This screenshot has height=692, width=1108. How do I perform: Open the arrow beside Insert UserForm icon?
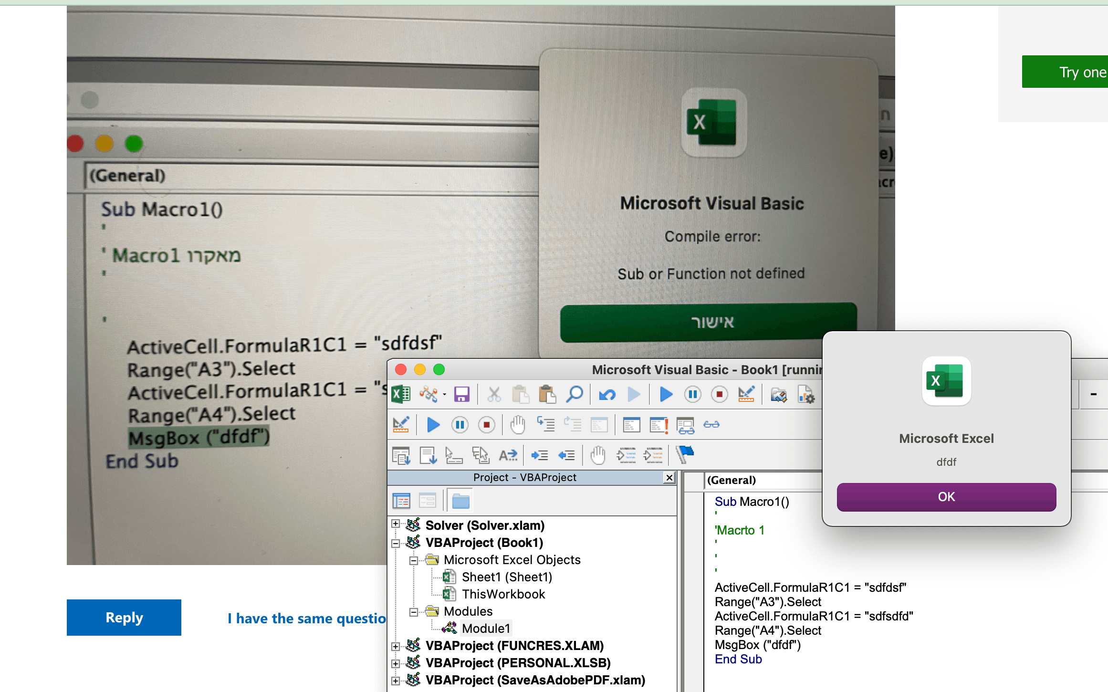tap(444, 395)
